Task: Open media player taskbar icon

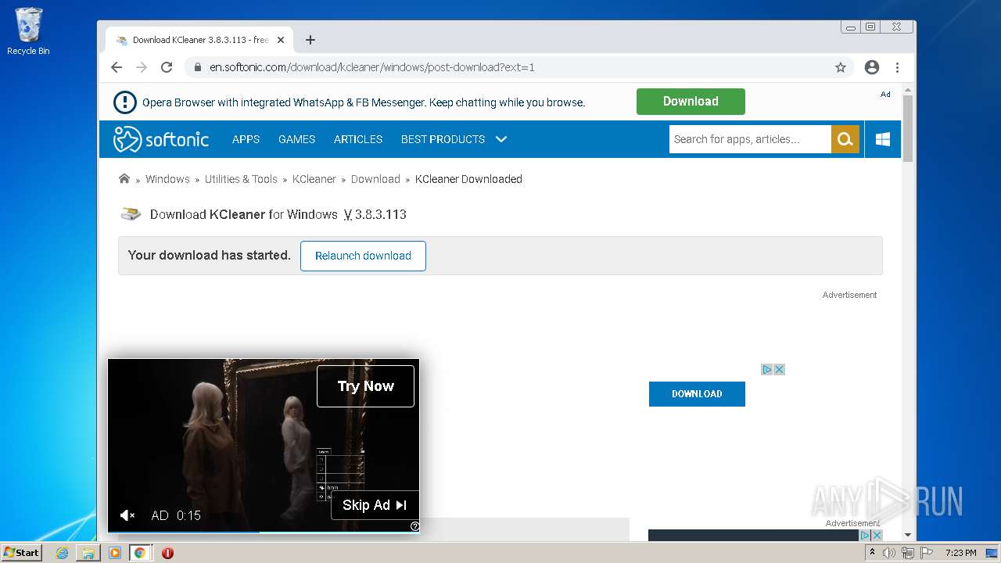Action: tap(115, 553)
